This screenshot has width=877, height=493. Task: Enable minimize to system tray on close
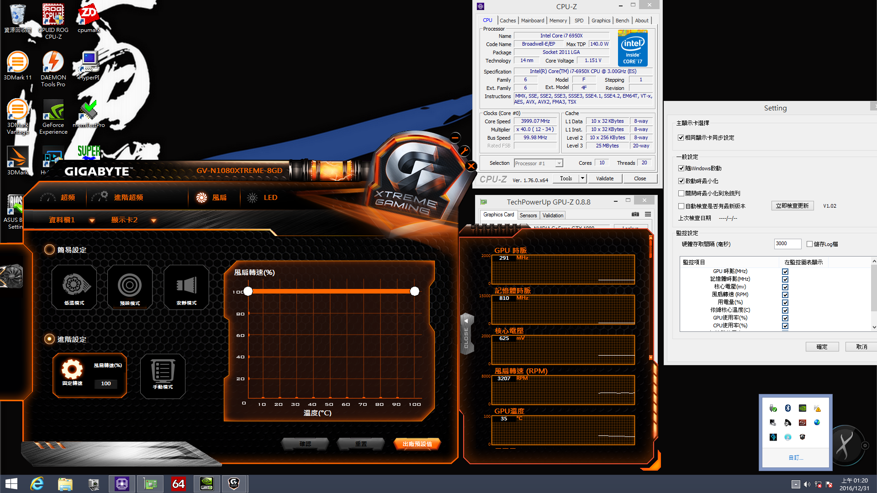click(x=681, y=193)
